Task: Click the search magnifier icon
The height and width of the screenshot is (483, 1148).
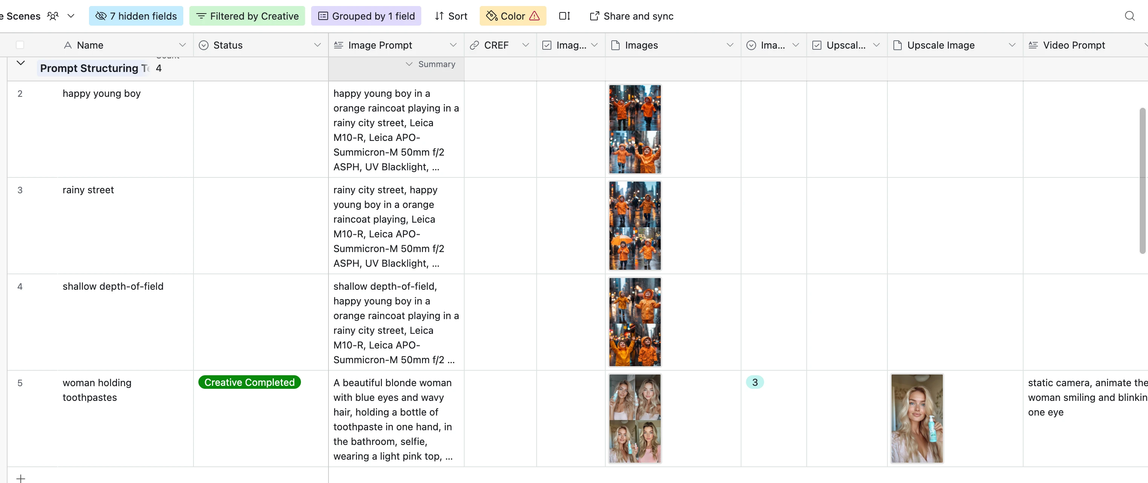Action: (x=1129, y=16)
